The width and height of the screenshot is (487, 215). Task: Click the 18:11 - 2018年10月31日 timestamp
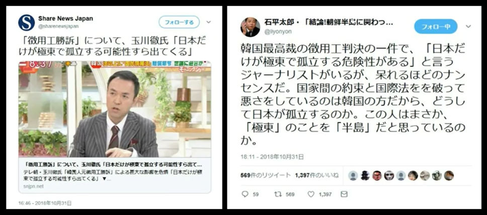tap(272, 157)
